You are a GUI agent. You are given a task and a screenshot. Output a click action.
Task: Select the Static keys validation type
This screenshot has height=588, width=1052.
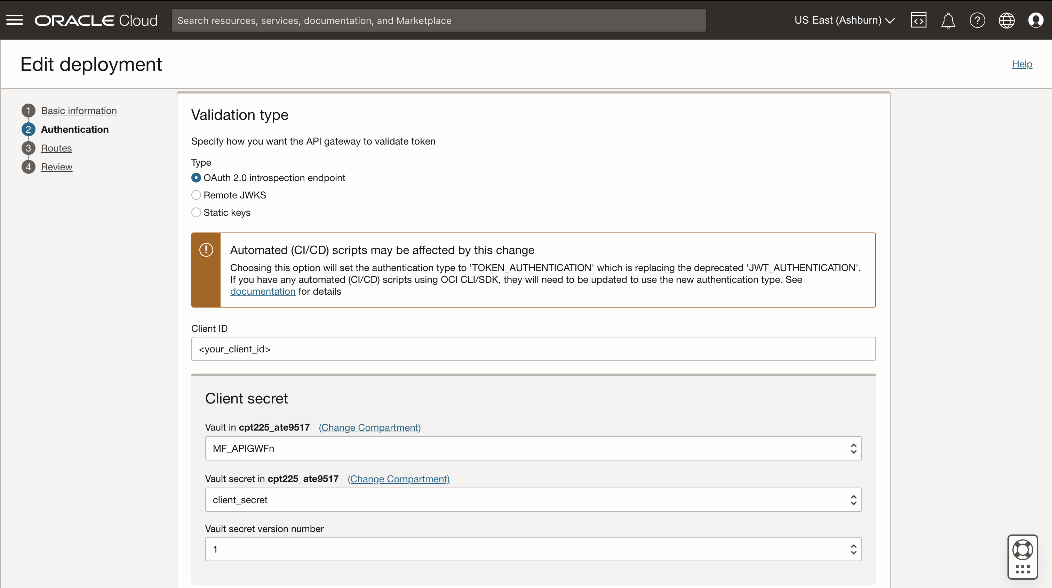(x=196, y=212)
